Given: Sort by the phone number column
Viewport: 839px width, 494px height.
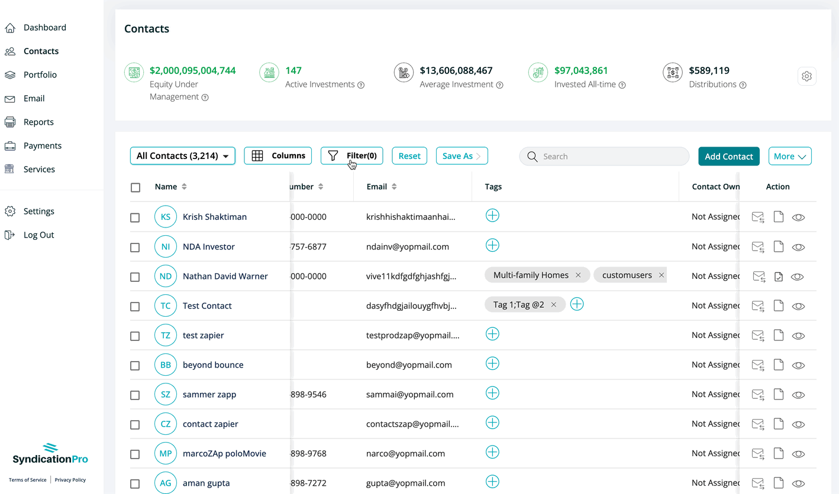Looking at the screenshot, I should coord(321,187).
